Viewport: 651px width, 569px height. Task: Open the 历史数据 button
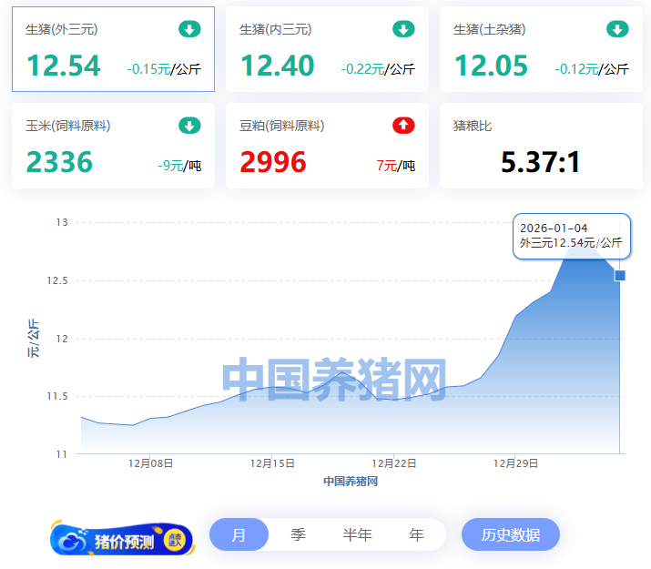coord(510,534)
